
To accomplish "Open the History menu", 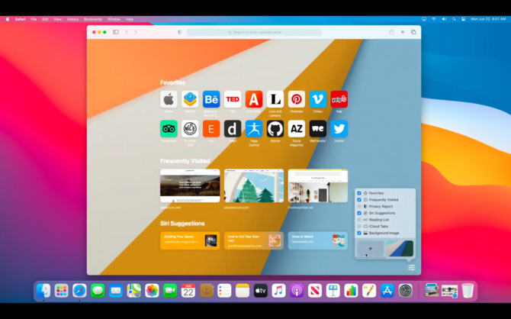I will click(x=72, y=19).
